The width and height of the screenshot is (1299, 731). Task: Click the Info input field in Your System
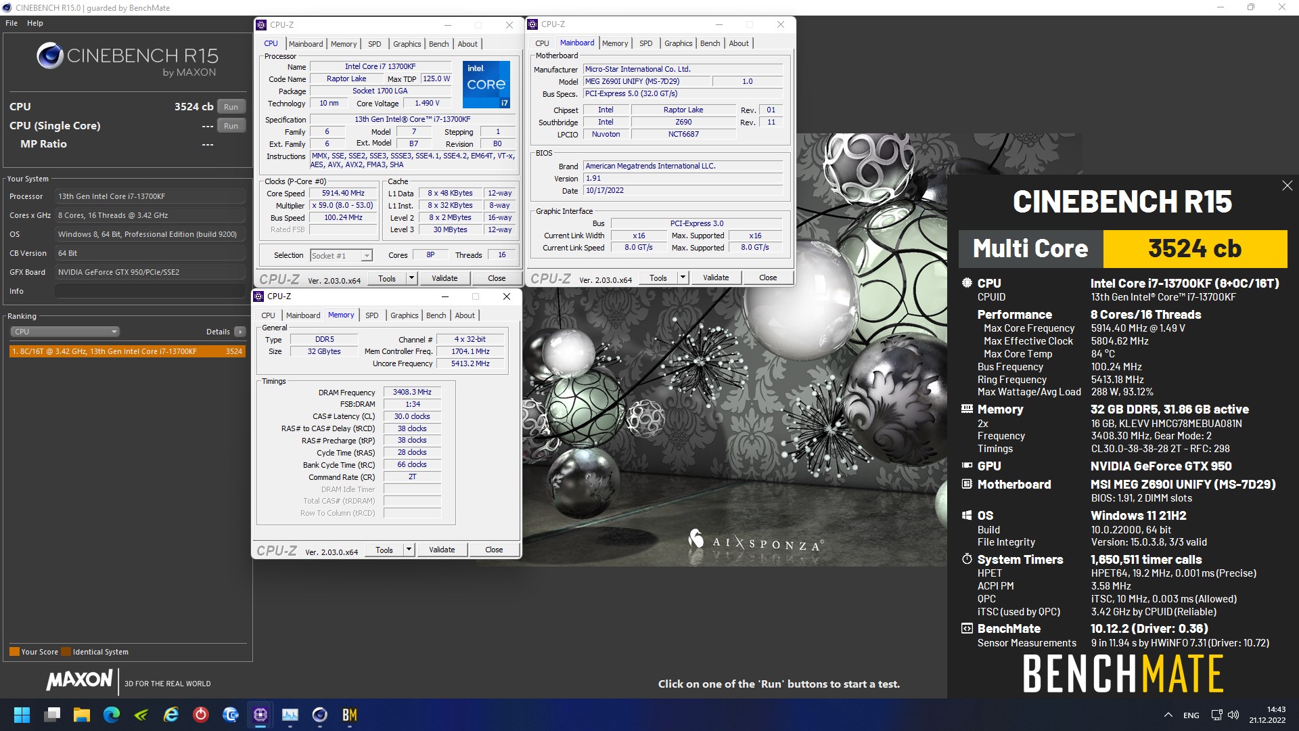coord(150,291)
